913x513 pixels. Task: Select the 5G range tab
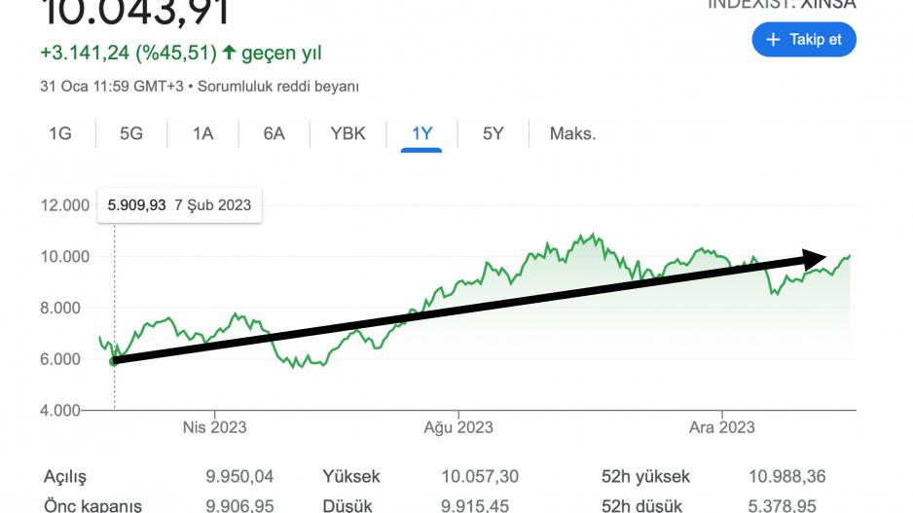point(131,133)
